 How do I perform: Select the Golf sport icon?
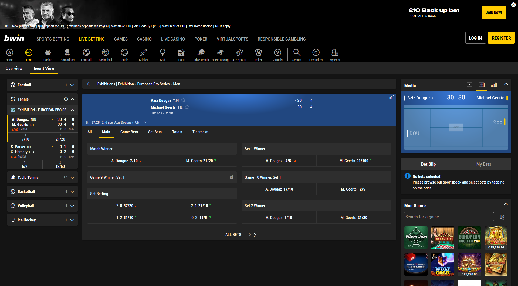point(162,55)
